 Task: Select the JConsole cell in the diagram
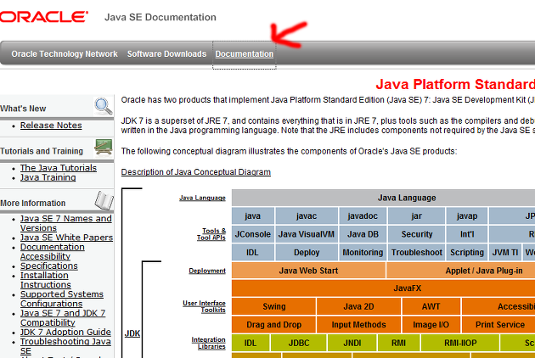tap(253, 234)
